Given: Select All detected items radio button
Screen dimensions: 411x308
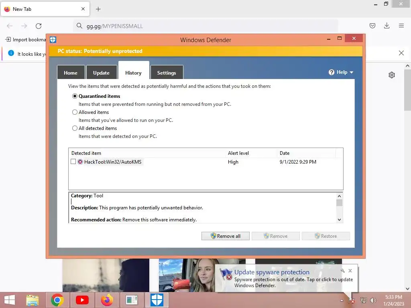Looking at the screenshot, I should 75,128.
